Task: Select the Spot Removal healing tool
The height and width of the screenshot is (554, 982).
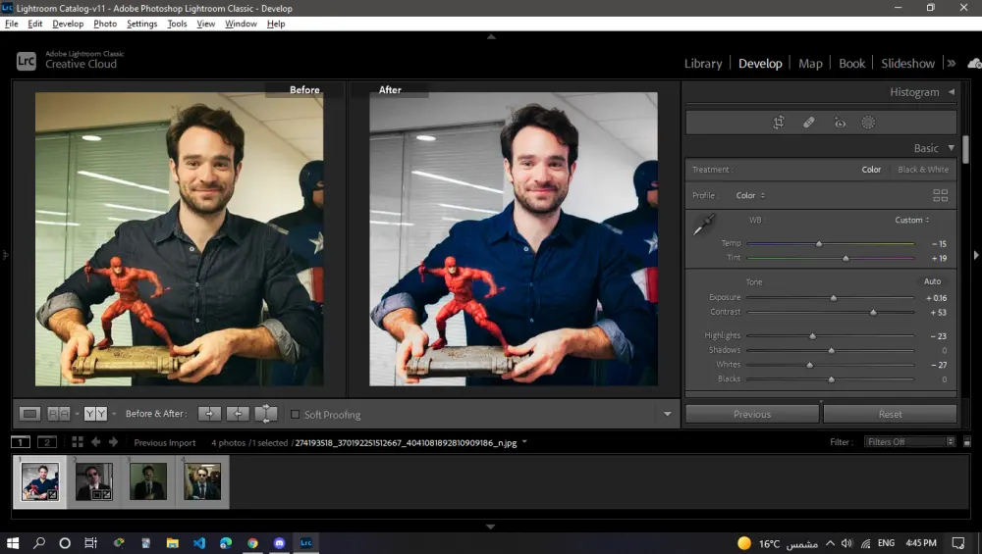Action: click(809, 123)
